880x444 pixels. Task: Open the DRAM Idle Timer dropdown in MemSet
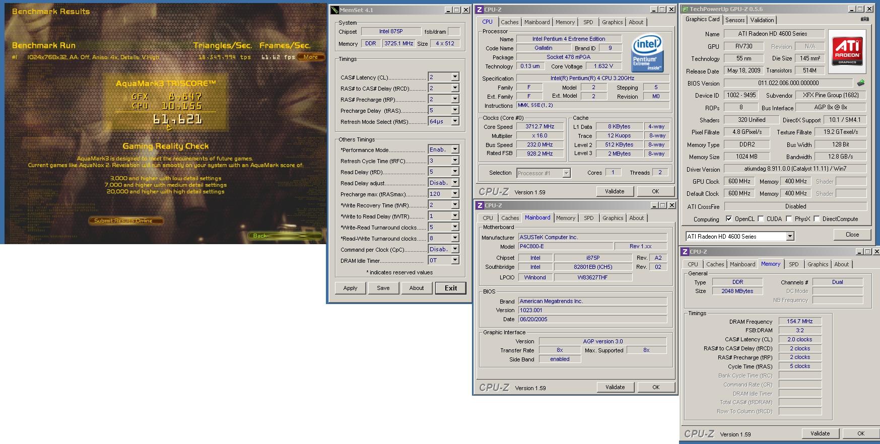click(x=455, y=260)
